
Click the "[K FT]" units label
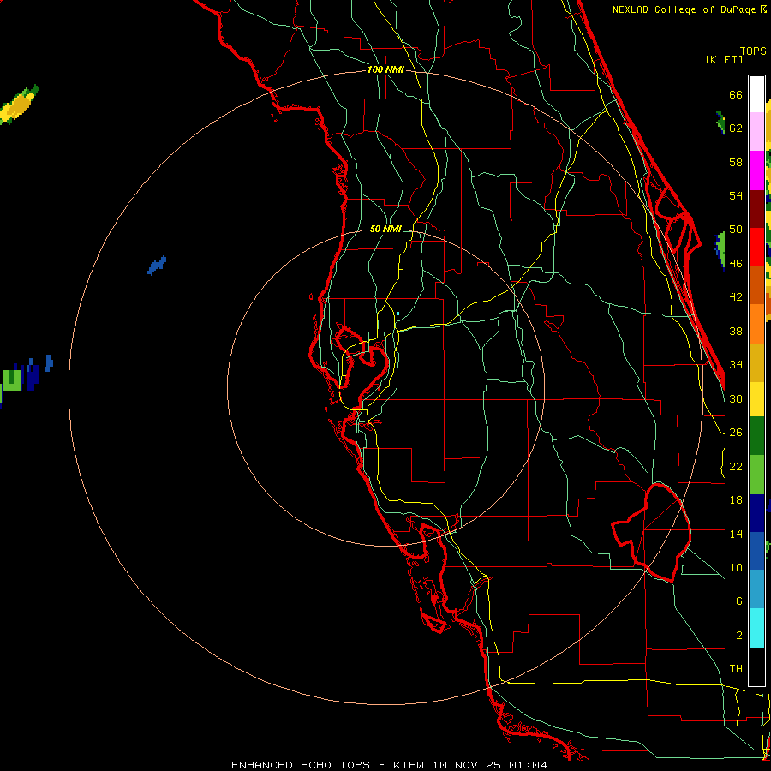724,60
